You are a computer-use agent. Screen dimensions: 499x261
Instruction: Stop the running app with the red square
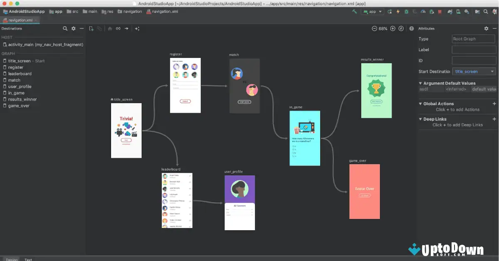[x=440, y=12]
